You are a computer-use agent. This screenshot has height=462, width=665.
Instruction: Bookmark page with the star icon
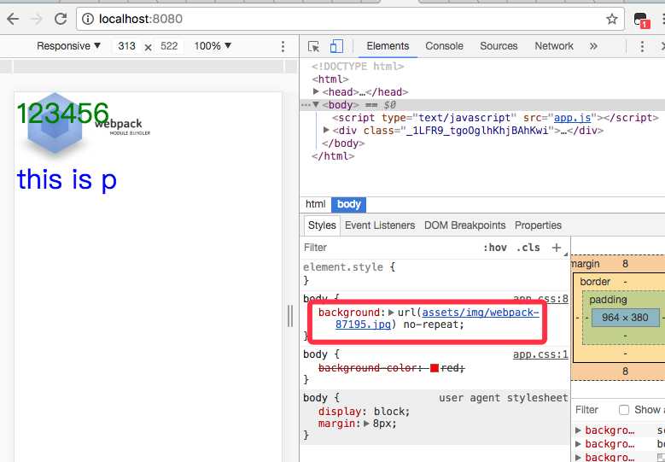click(611, 19)
